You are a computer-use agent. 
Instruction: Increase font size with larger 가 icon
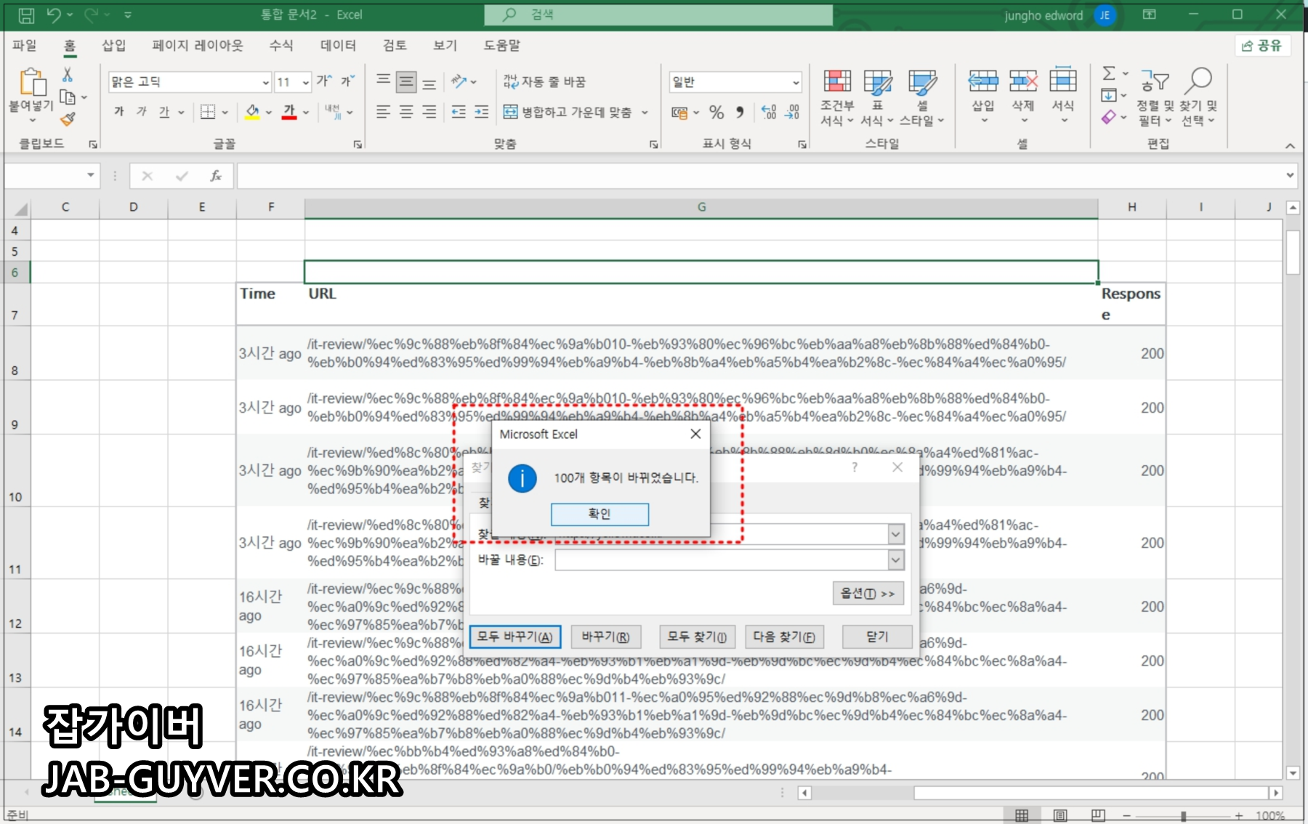pyautogui.click(x=324, y=81)
